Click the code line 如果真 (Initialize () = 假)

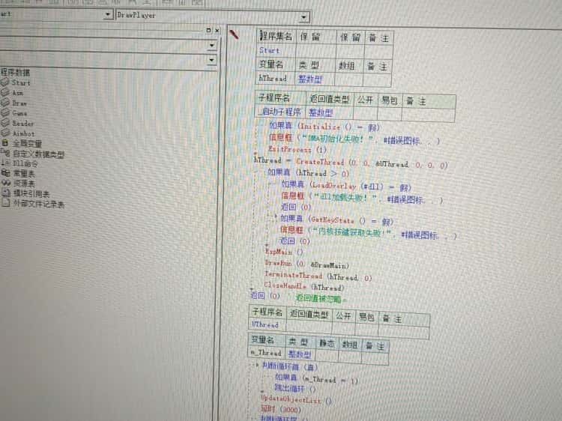point(324,127)
